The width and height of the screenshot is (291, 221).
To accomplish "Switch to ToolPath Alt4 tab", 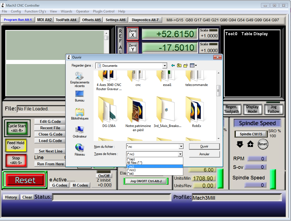I will click(x=66, y=20).
